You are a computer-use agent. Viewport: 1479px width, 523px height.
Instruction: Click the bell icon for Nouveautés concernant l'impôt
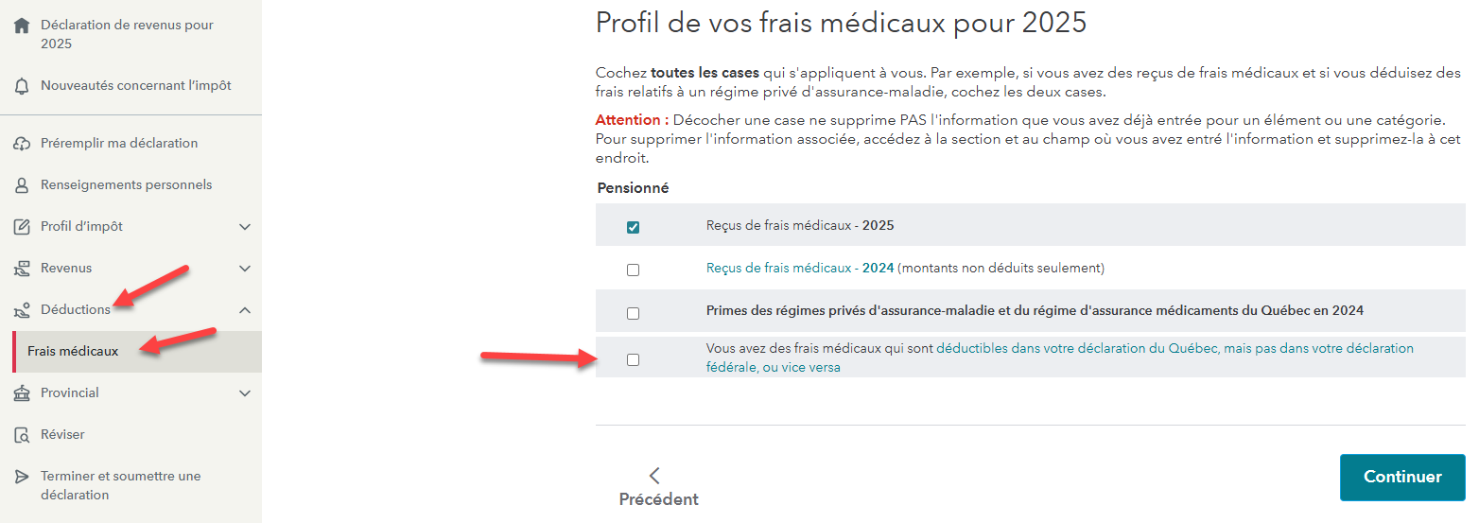click(x=22, y=86)
